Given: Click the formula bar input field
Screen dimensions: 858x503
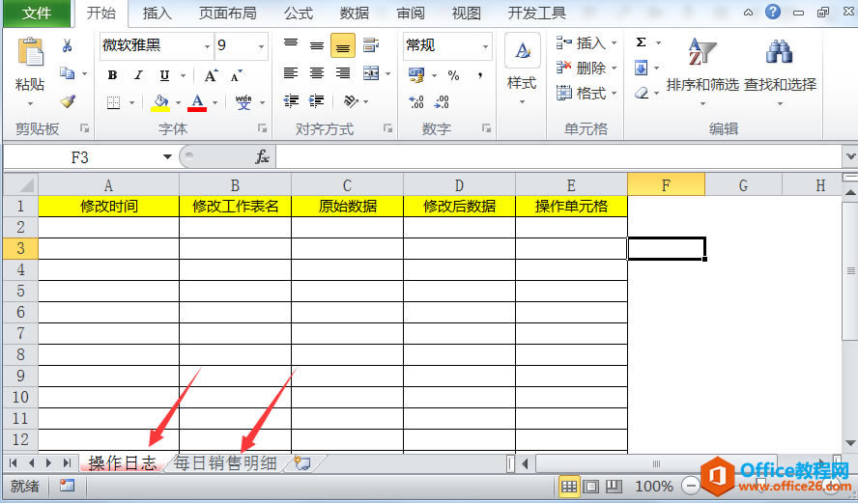Looking at the screenshot, I should [559, 157].
